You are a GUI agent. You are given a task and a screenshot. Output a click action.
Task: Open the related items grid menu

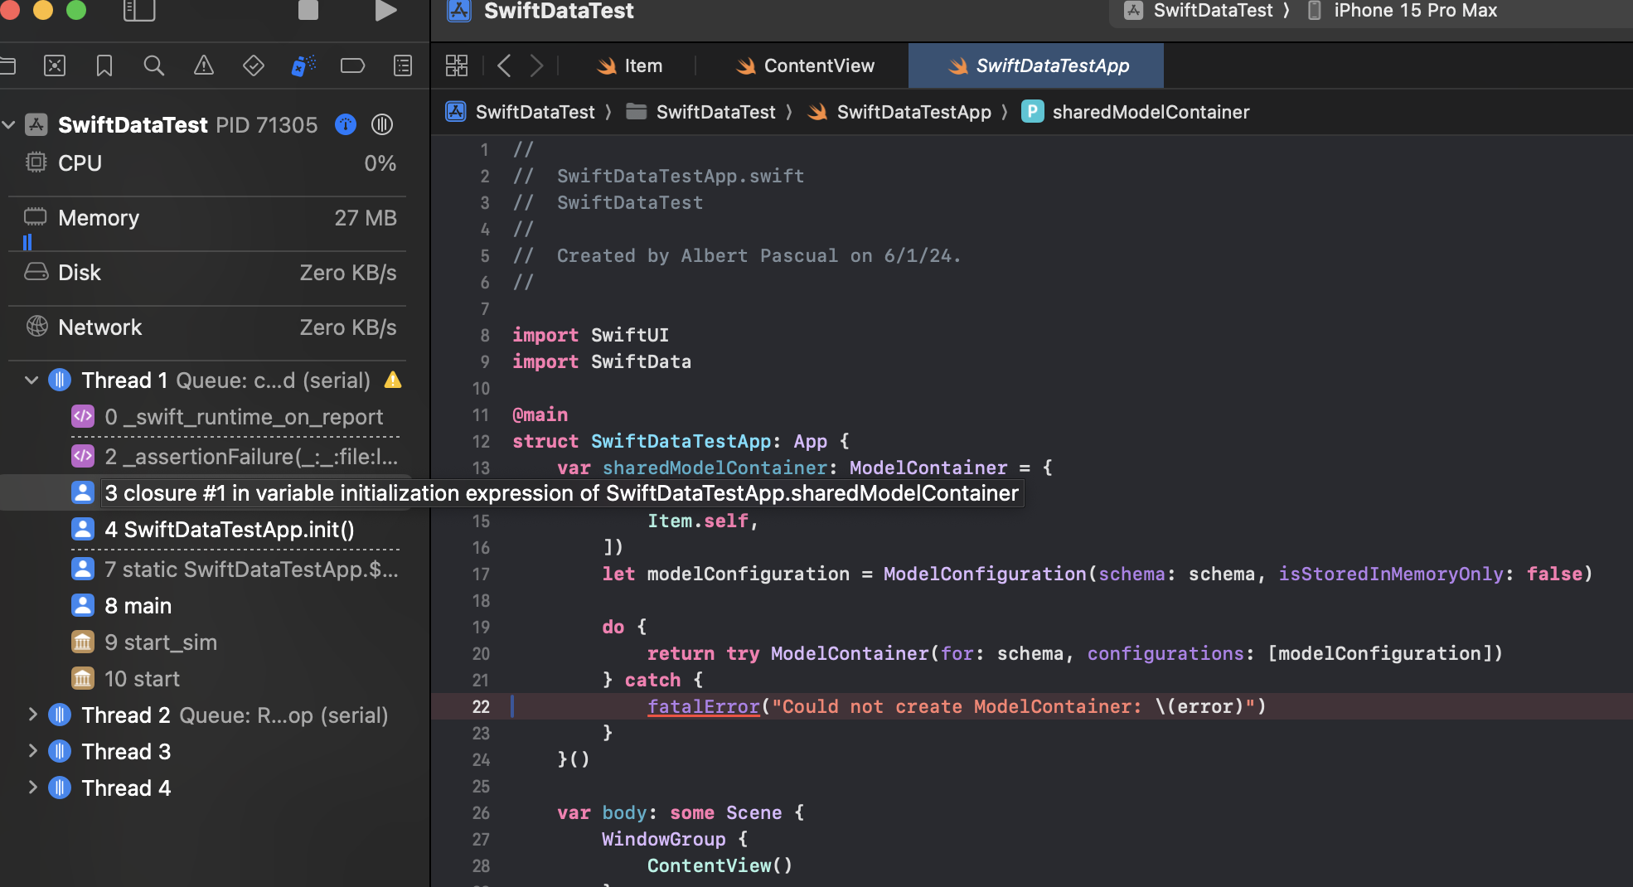(x=457, y=65)
